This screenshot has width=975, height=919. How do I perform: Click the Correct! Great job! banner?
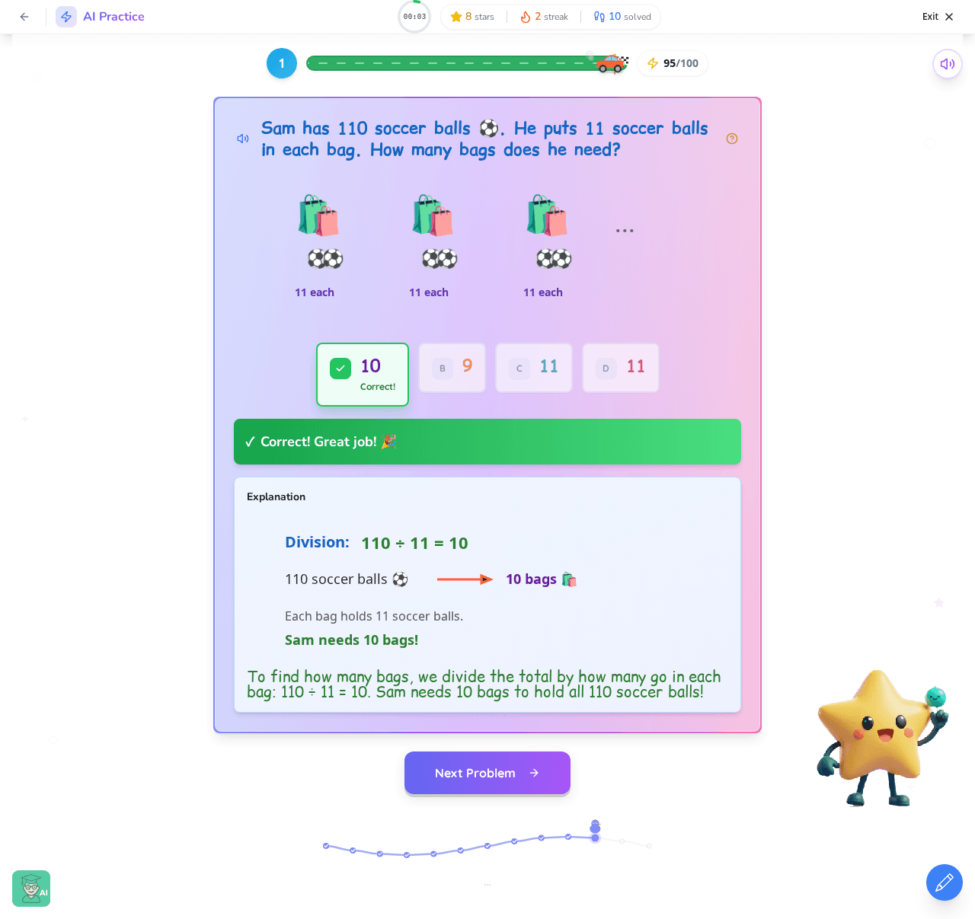click(x=487, y=442)
